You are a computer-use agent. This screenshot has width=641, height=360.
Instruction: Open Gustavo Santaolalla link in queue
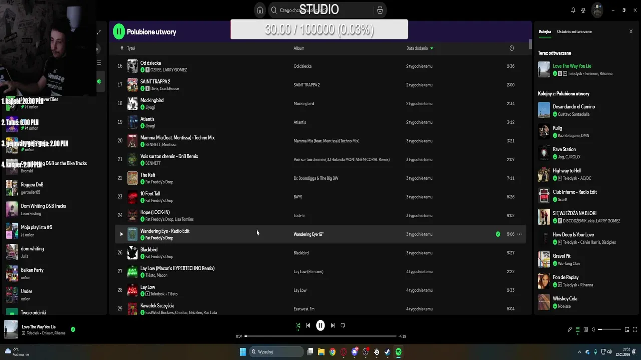click(573, 114)
